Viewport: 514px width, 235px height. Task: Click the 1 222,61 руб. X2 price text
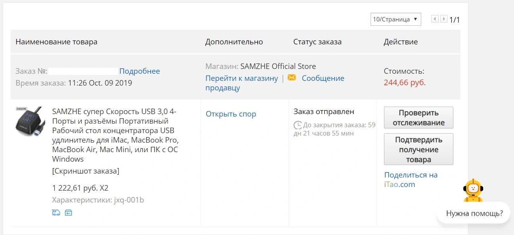coord(80,188)
